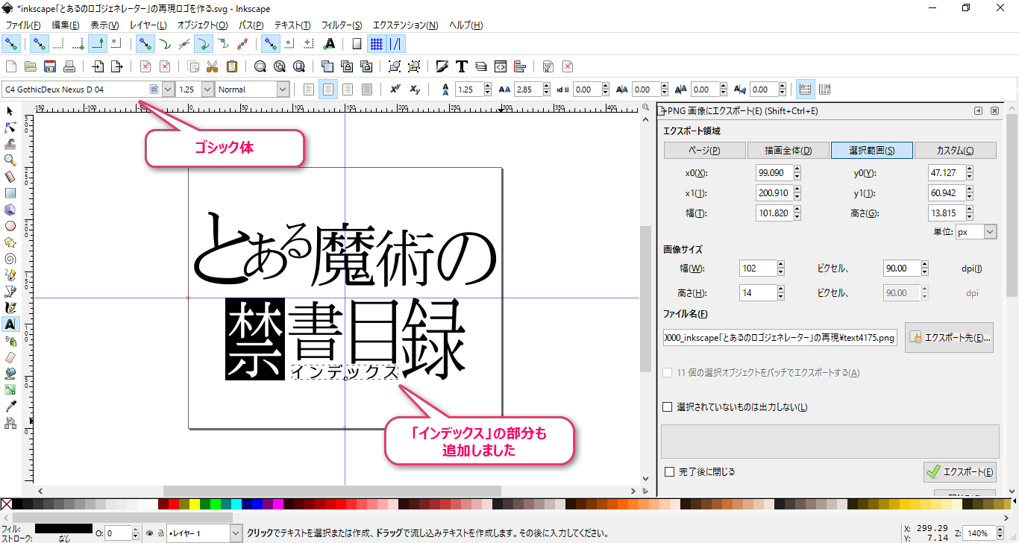Viewport: 1019px width, 543px height.
Task: Select the Pencil freehand tool
Action: pyautogui.click(x=10, y=275)
